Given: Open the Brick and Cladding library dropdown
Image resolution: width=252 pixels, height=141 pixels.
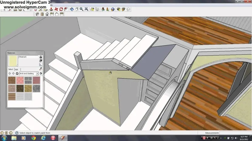Looking at the screenshot, I should (x=37, y=73).
